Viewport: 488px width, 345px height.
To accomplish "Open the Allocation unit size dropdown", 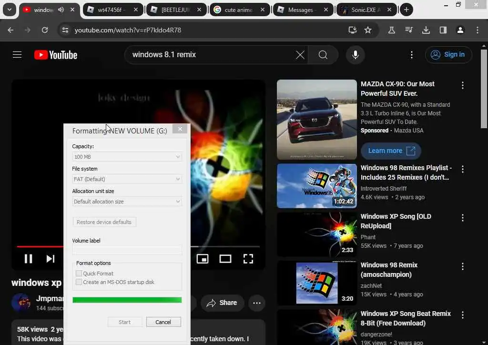I will click(x=127, y=202).
